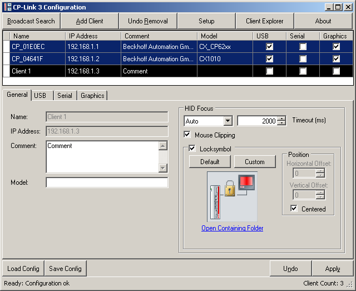Switch to the USB tab
This screenshot has width=356, height=291.
point(42,96)
